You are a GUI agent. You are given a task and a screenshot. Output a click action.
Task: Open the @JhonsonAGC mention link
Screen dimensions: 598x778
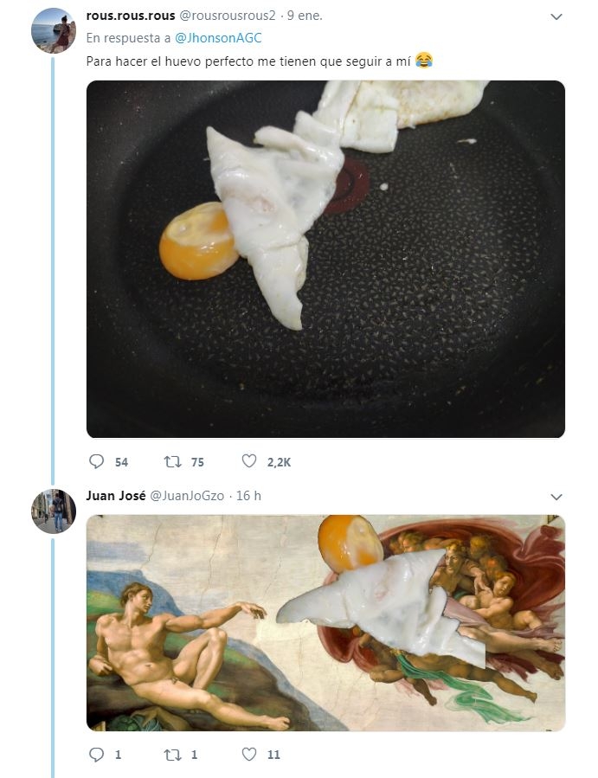pyautogui.click(x=218, y=39)
